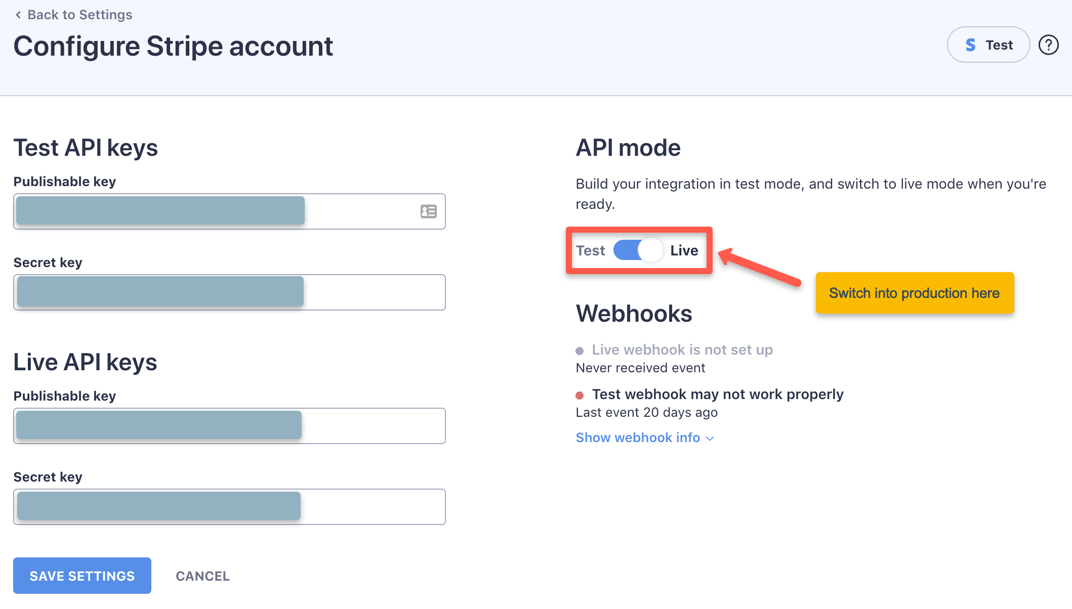
Task: Click the Live API Secret key field
Action: (229, 506)
